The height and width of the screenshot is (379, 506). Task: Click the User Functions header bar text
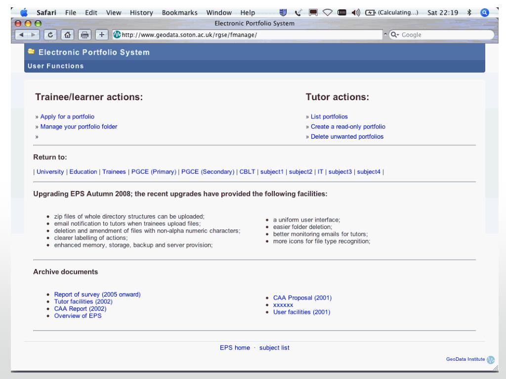pyautogui.click(x=55, y=66)
